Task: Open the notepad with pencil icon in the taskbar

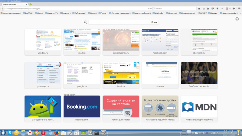Action: coord(70,133)
